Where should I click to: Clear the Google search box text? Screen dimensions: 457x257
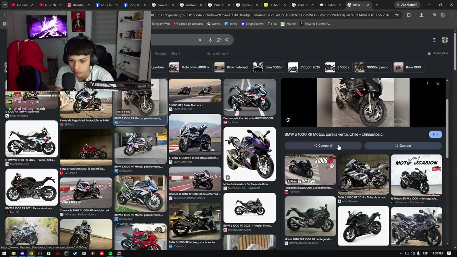click(x=200, y=40)
